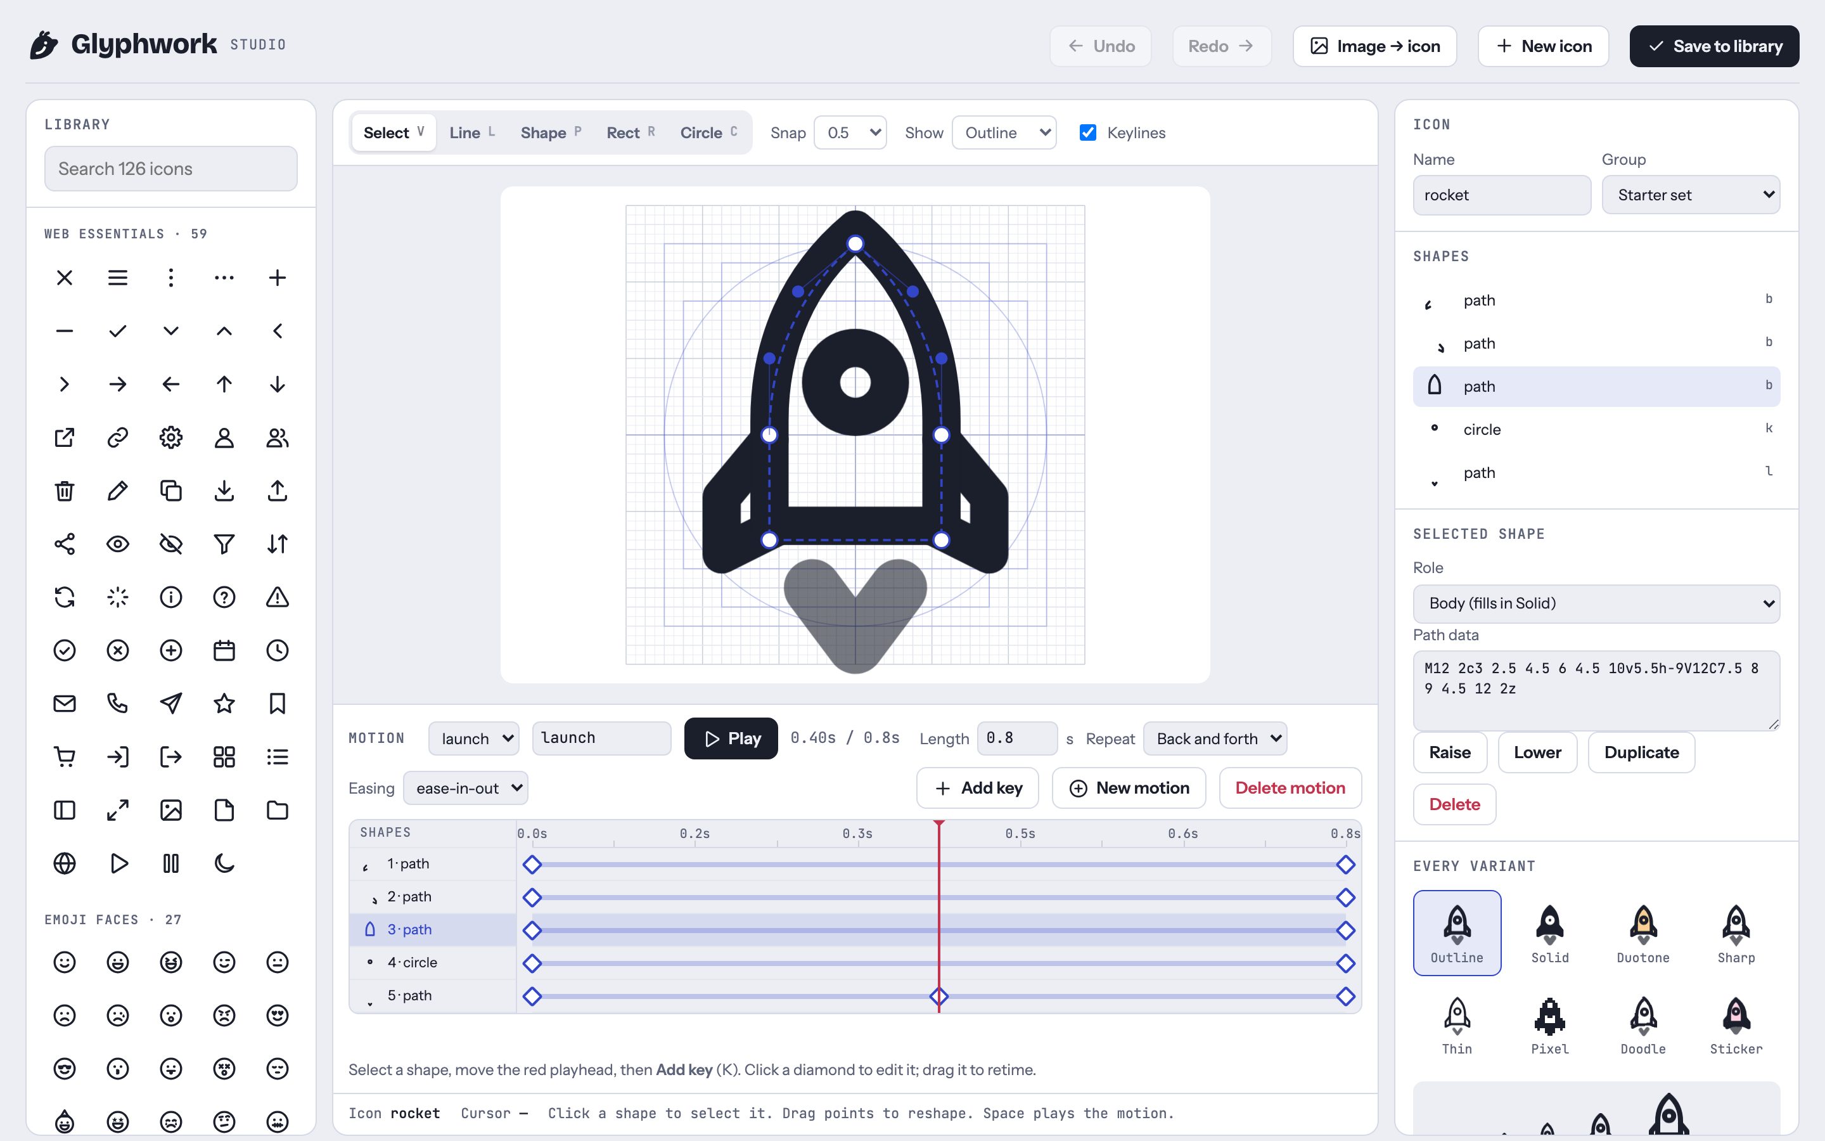Click the middle keyframe diamond on 5·path

939,997
